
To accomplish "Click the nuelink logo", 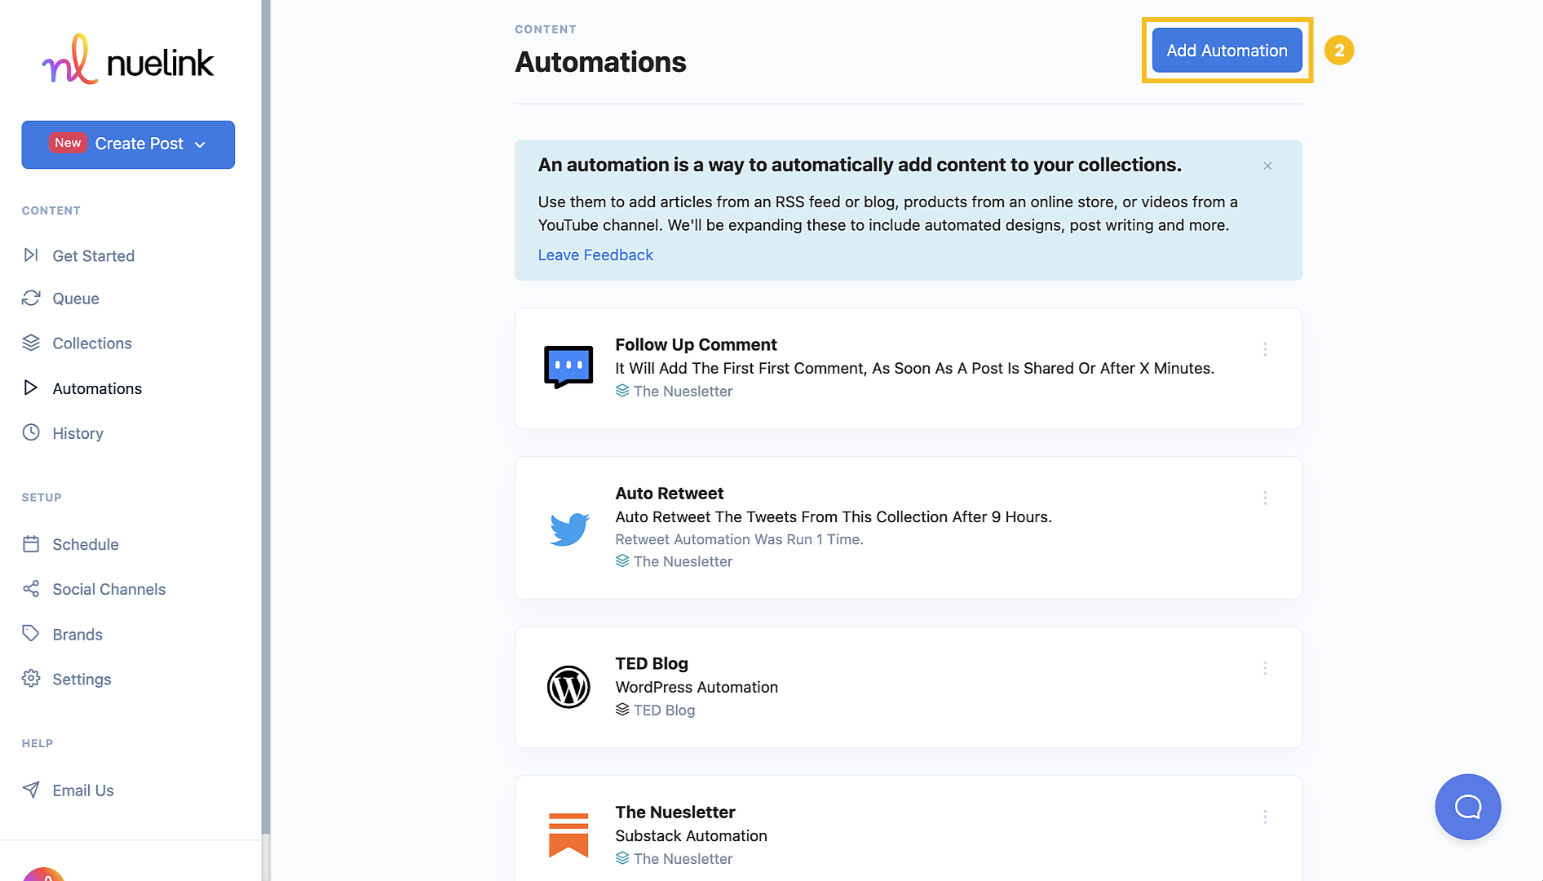I will pos(128,60).
